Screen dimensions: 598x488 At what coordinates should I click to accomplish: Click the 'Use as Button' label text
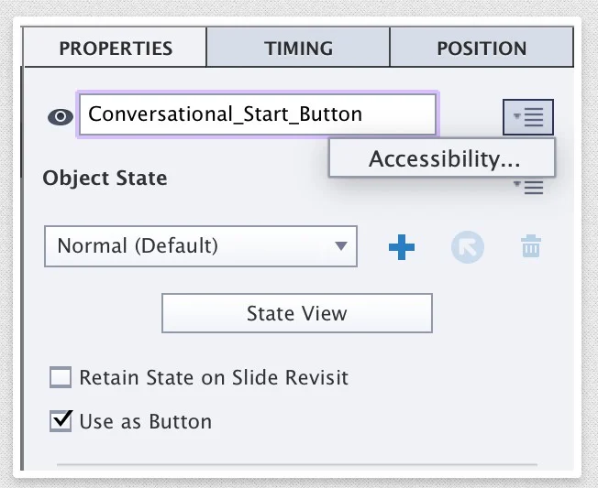coord(146,422)
